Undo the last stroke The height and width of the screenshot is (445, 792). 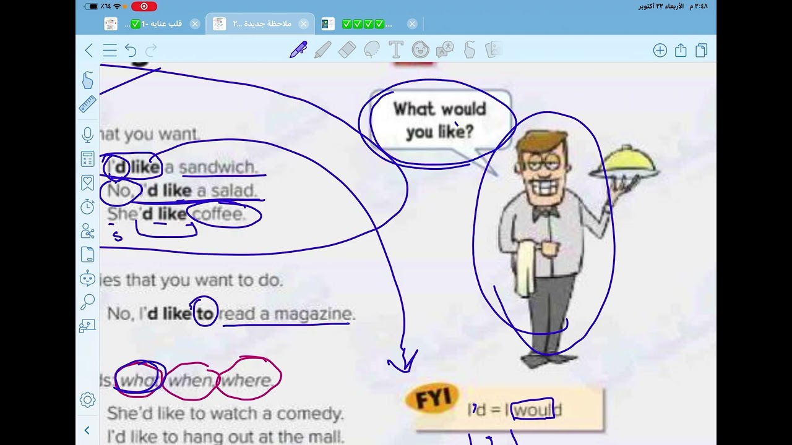point(130,51)
